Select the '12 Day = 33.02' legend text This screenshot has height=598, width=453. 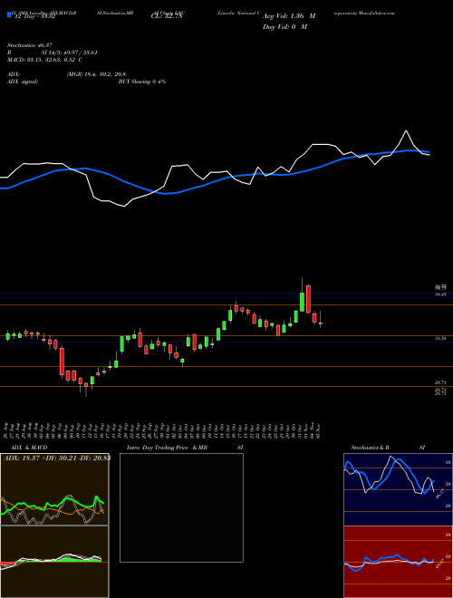point(34,17)
